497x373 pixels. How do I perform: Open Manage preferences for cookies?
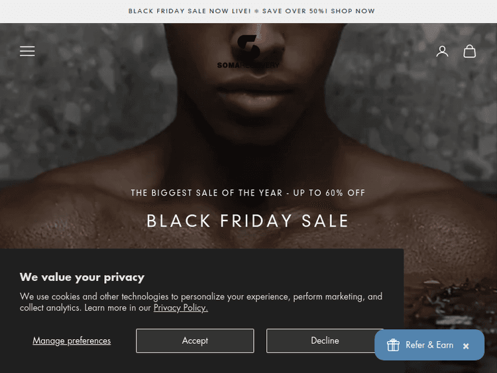click(72, 341)
